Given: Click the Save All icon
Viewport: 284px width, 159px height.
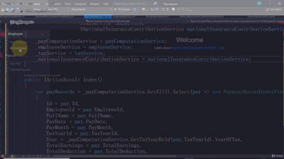Looking at the screenshot, I should [x=12, y=9].
